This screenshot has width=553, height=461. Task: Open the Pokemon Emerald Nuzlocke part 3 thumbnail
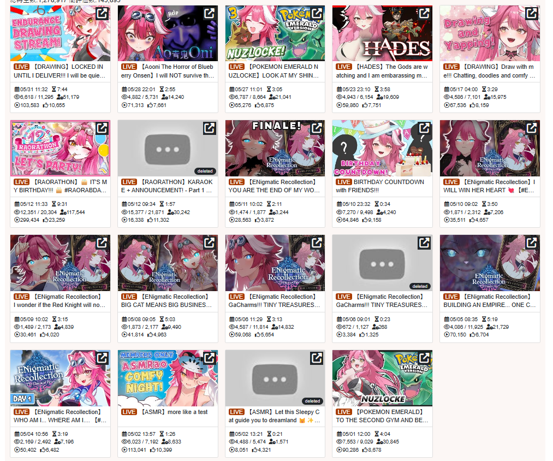click(x=275, y=33)
